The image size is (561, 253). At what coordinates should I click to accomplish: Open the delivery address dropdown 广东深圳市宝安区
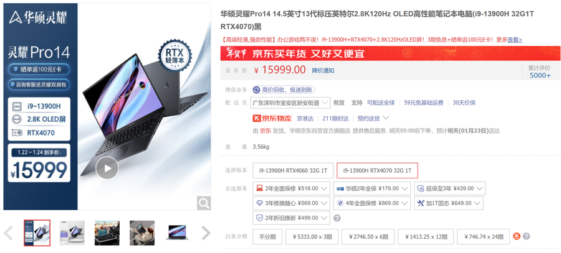point(290,103)
